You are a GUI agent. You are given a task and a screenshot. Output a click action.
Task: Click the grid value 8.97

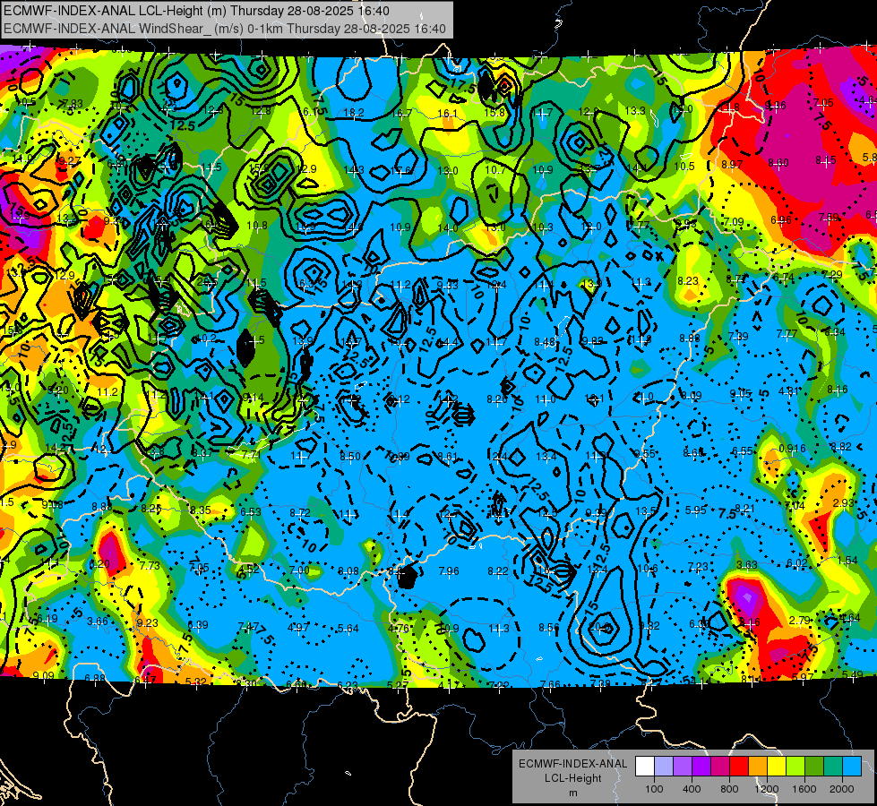point(732,165)
